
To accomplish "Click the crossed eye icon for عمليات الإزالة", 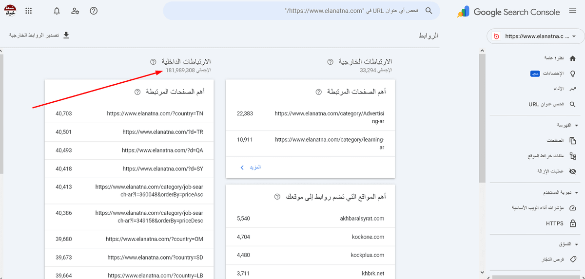I will point(573,171).
